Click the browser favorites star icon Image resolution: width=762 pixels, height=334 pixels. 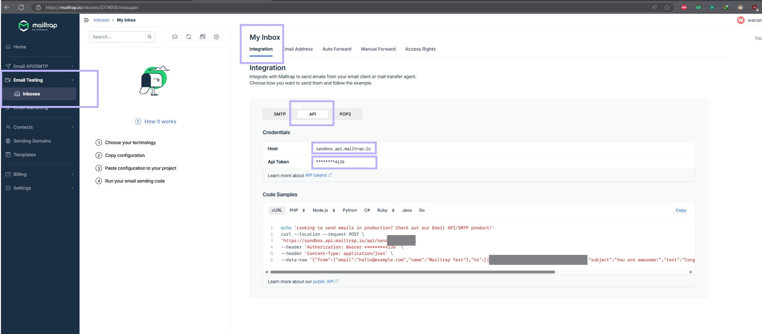pyautogui.click(x=667, y=7)
